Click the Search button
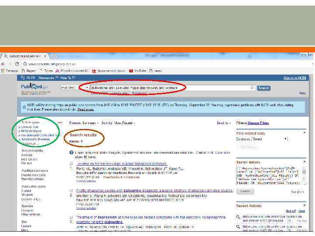The height and width of the screenshot is (236, 315). [263, 88]
